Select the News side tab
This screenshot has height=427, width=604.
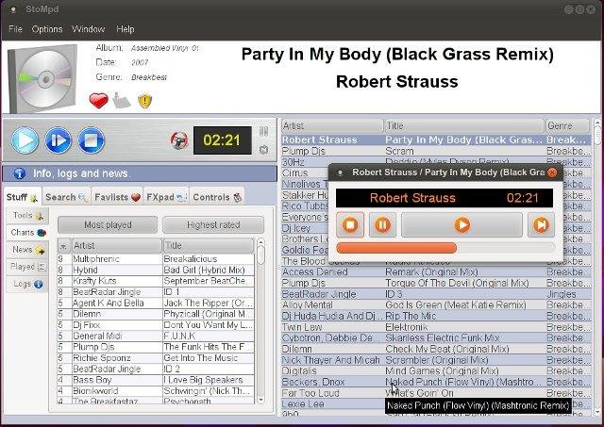[27, 250]
